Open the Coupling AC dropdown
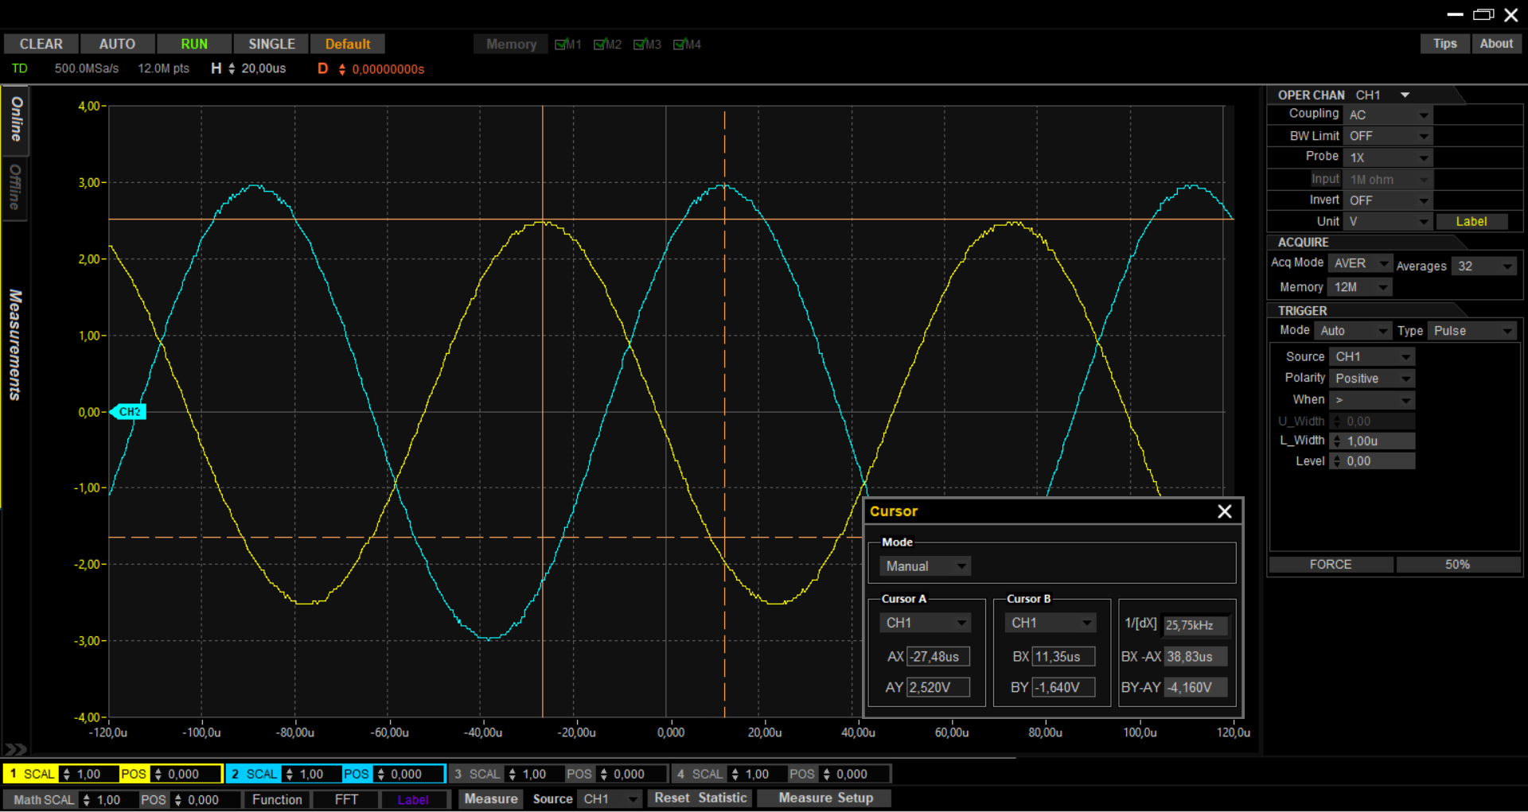Viewport: 1528px width, 812px height. (1388, 115)
